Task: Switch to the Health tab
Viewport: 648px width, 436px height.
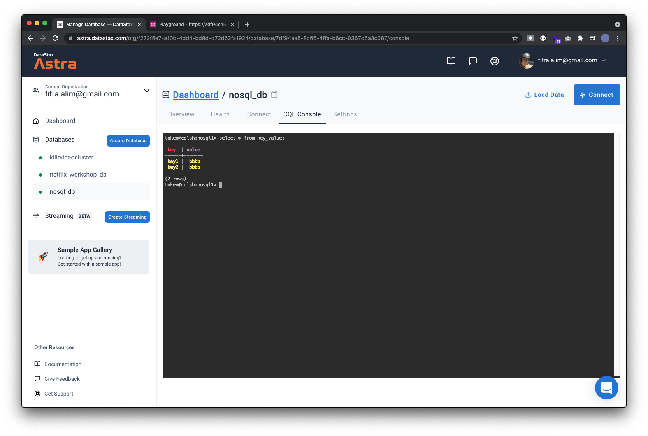Action: [x=220, y=114]
